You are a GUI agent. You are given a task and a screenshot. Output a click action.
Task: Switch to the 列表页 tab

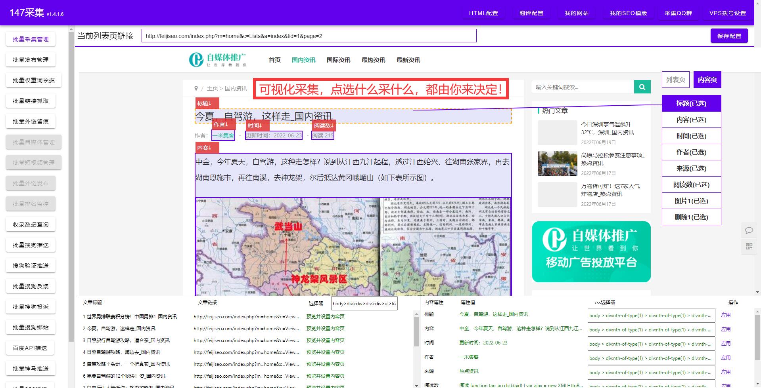675,79
